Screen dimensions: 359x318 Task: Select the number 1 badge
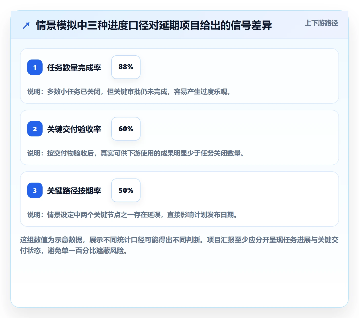(35, 67)
